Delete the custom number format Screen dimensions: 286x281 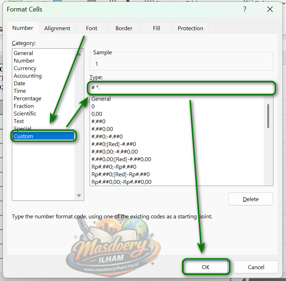point(250,199)
